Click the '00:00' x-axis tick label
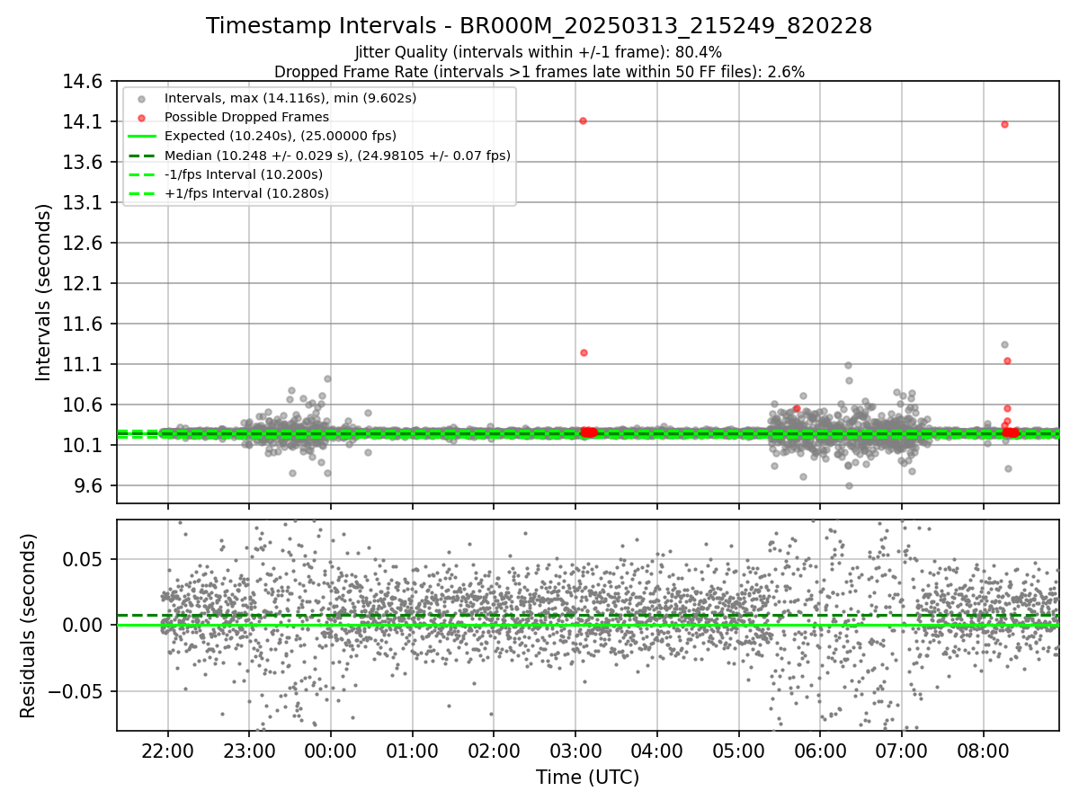The width and height of the screenshot is (1079, 809). click(x=331, y=750)
